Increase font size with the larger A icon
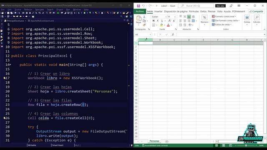The image size is (267, 150). pyautogui.click(x=170, y=21)
